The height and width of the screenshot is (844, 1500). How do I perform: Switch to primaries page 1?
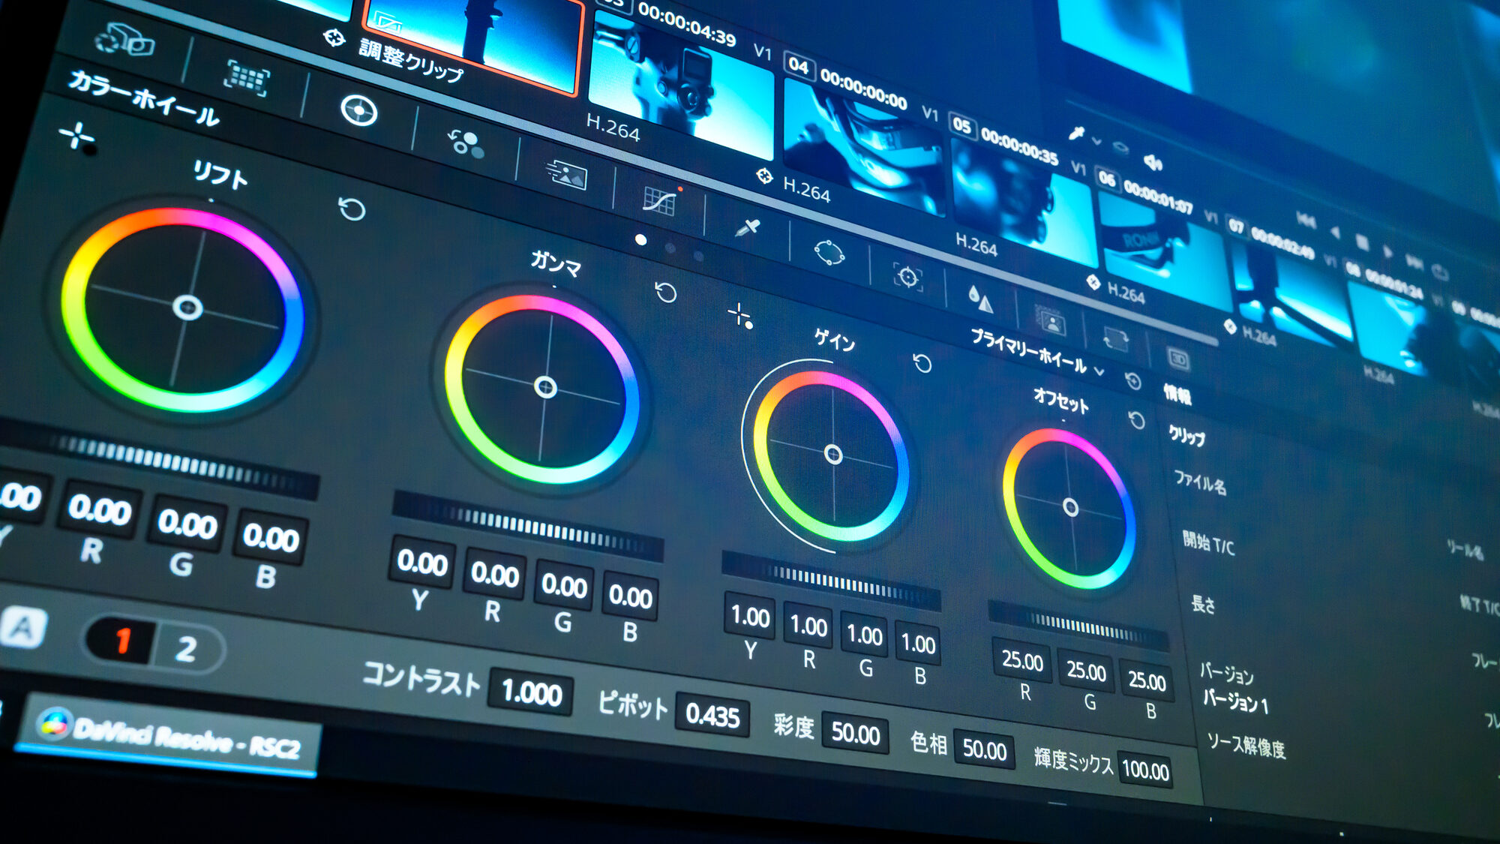(122, 641)
